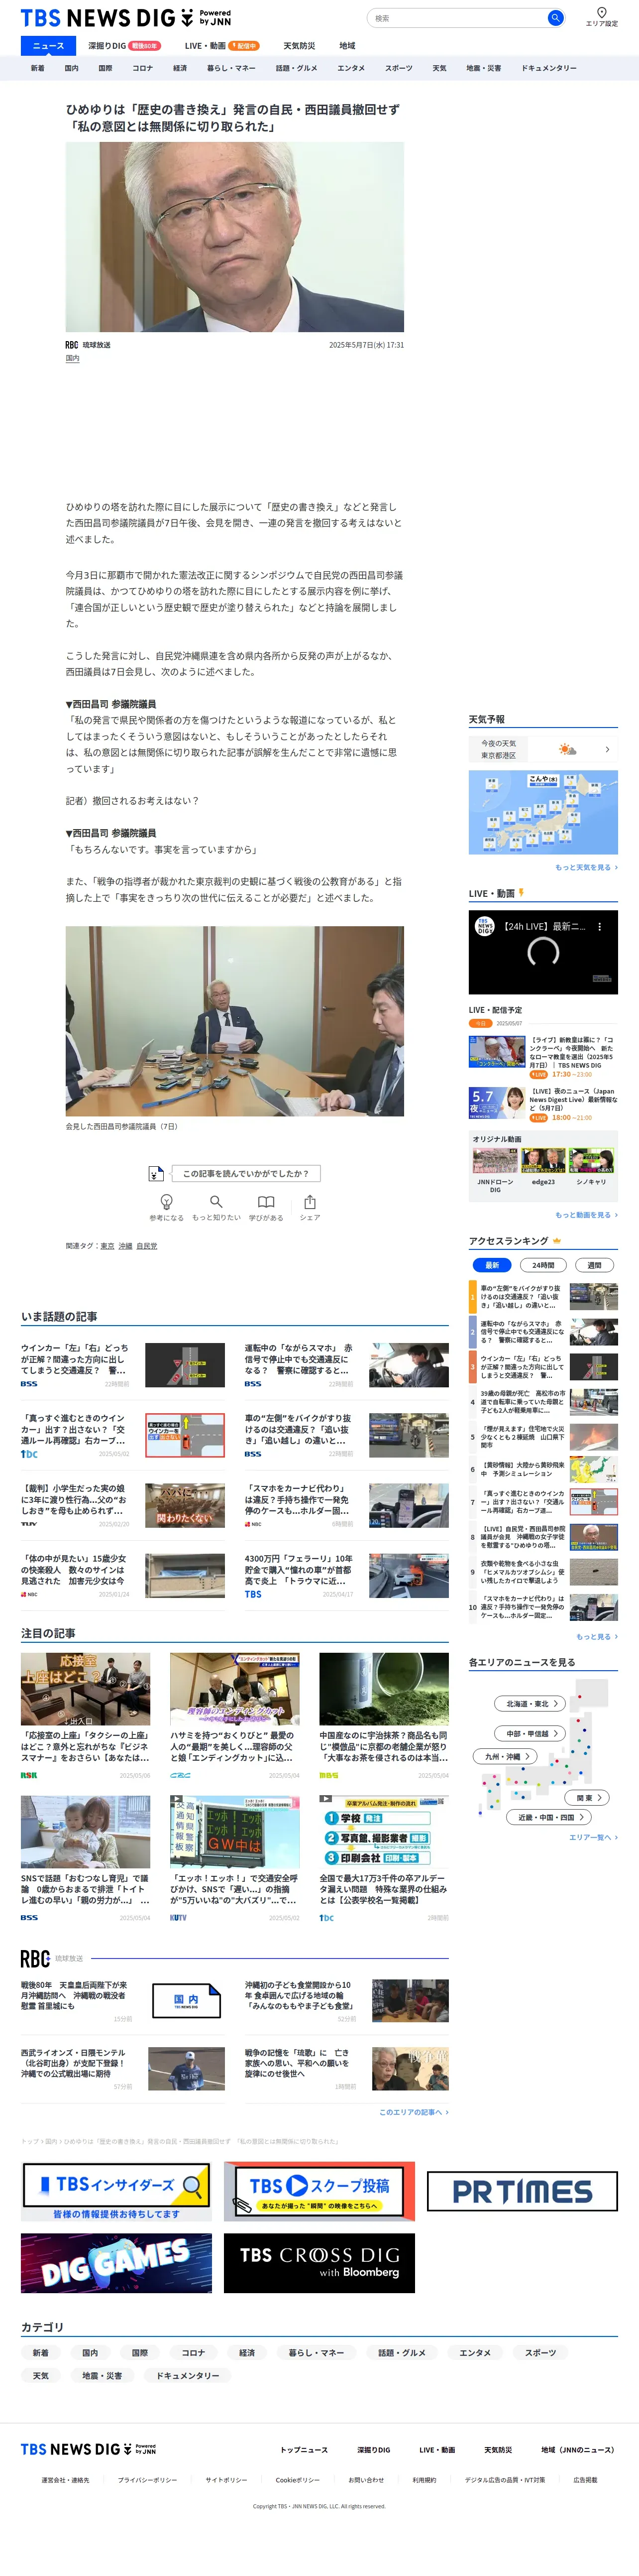This screenshot has height=2576, width=639.
Task: Click the footer TBS NEWS DIG logo
Action: point(89,2449)
